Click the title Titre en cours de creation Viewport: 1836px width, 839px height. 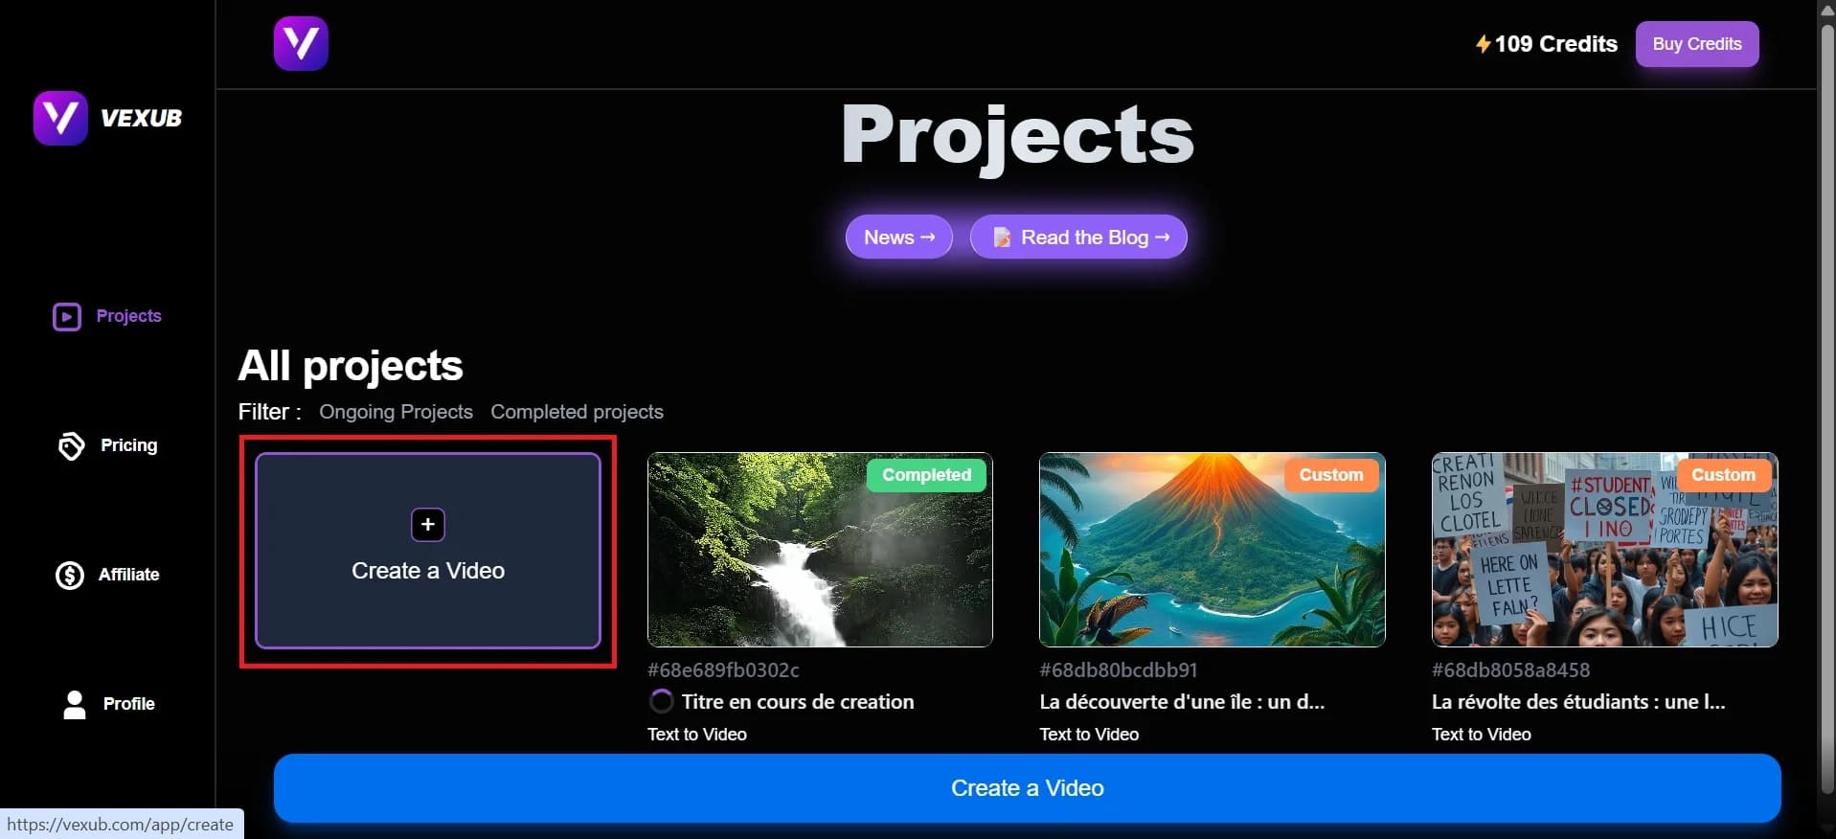coord(798,702)
